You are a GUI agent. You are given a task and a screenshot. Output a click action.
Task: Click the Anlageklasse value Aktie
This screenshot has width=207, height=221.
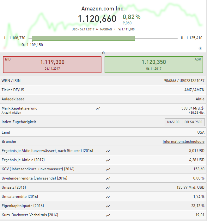pyautogui.click(x=200, y=99)
